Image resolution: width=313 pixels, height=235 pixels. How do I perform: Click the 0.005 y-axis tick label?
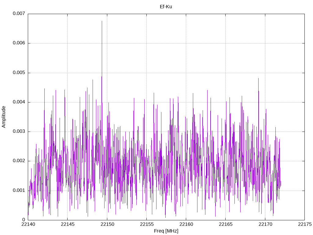[x=19, y=73]
